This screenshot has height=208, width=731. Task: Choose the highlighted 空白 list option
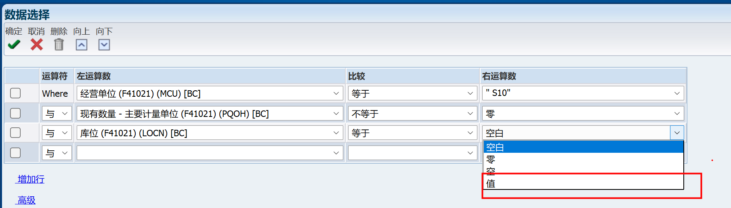click(583, 147)
